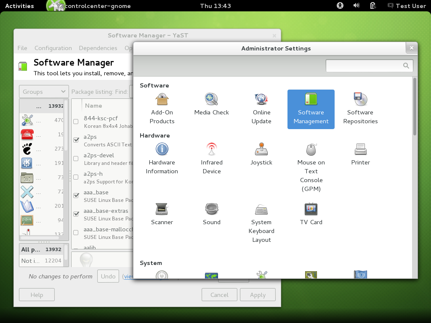The height and width of the screenshot is (323, 431).
Task: Check the aaa_base-malloccheck package checkbox
Action: click(76, 233)
